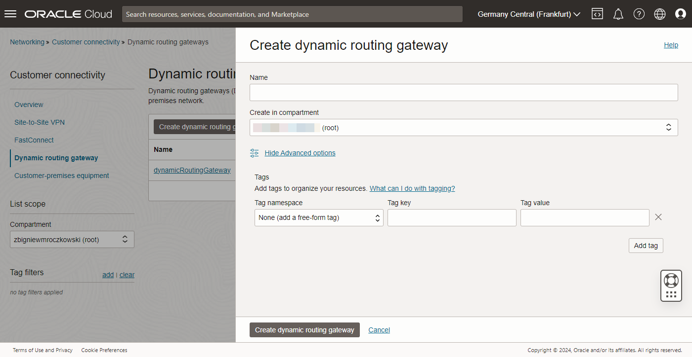Open dynamicRoutingGateway table link
The width and height of the screenshot is (692, 357).
point(192,170)
